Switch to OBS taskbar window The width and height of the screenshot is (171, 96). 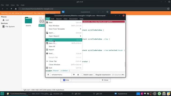39,94
